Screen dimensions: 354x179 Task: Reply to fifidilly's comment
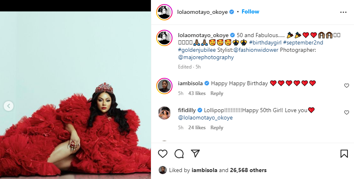[x=217, y=128]
